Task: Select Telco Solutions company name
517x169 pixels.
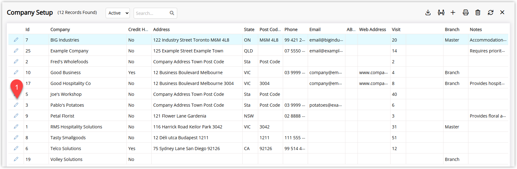Action: click(x=66, y=149)
